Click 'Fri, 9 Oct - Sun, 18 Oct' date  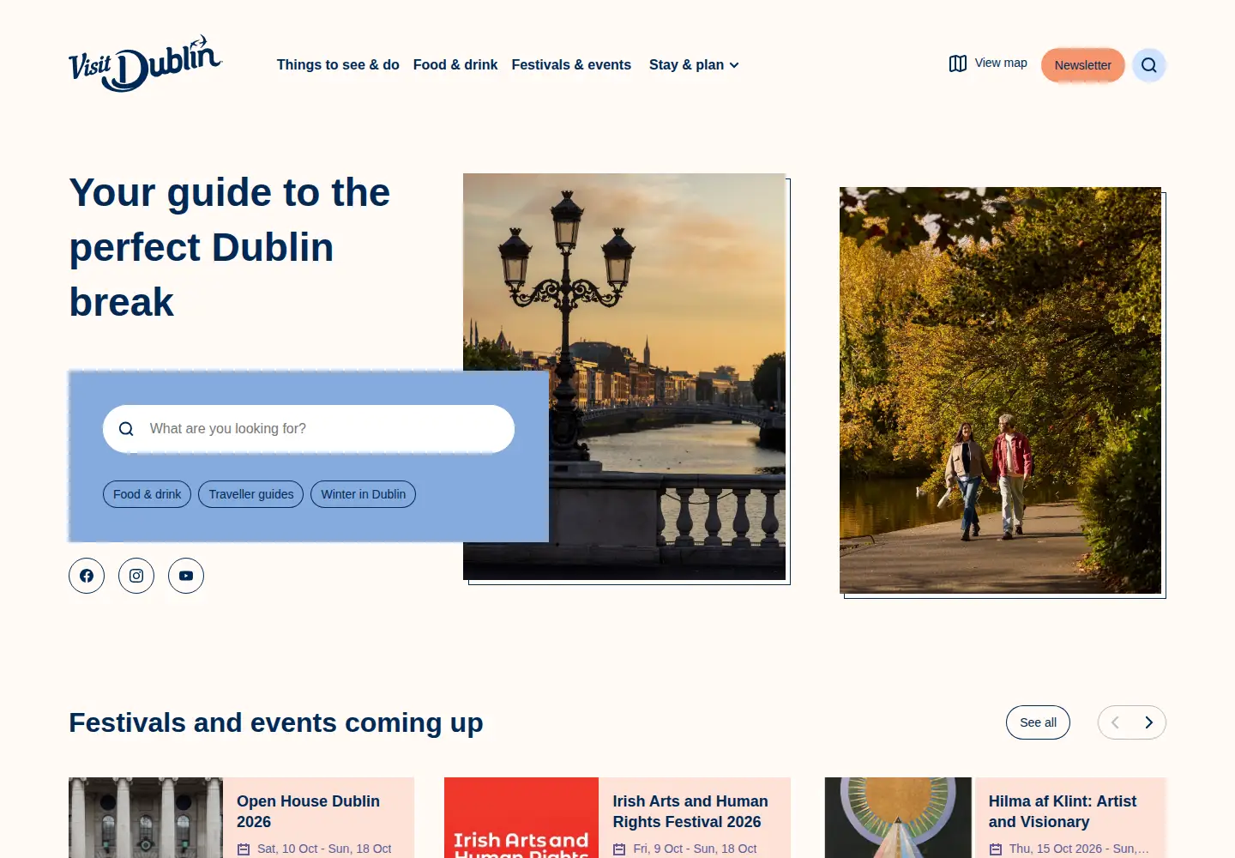click(x=695, y=849)
